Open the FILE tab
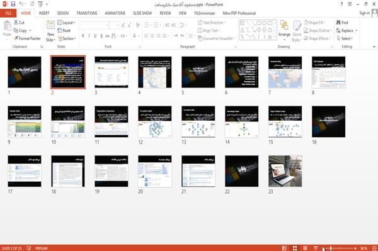This screenshot has width=378, height=251. point(8,13)
